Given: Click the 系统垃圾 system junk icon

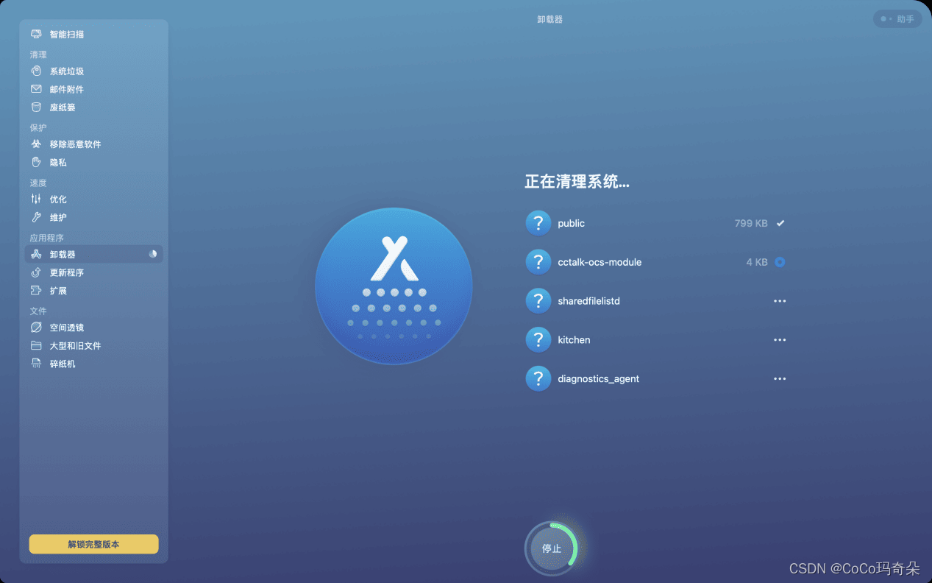Looking at the screenshot, I should coord(36,71).
